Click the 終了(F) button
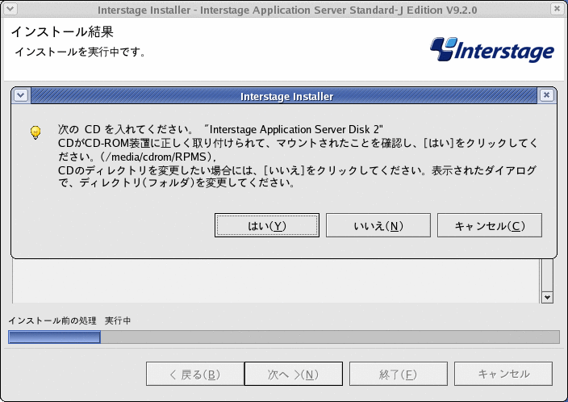Screen dimensions: 568x402 398,374
